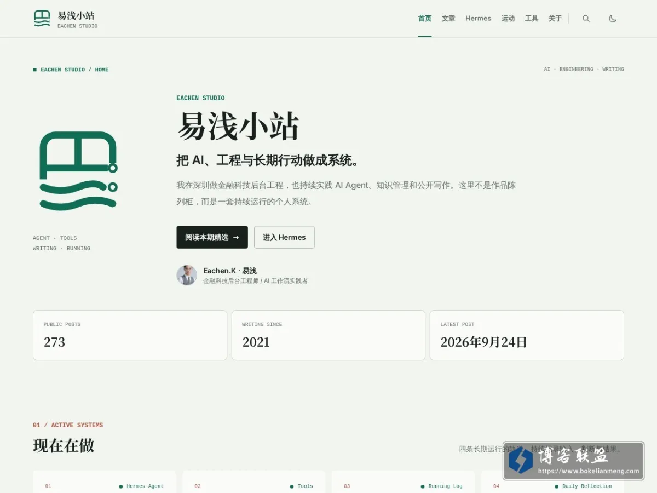Image resolution: width=657 pixels, height=493 pixels.
Task: Click the large 易浅小站 hero title
Action: [x=238, y=127]
